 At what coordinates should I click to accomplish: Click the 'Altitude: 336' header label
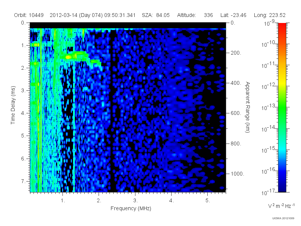pos(195,15)
